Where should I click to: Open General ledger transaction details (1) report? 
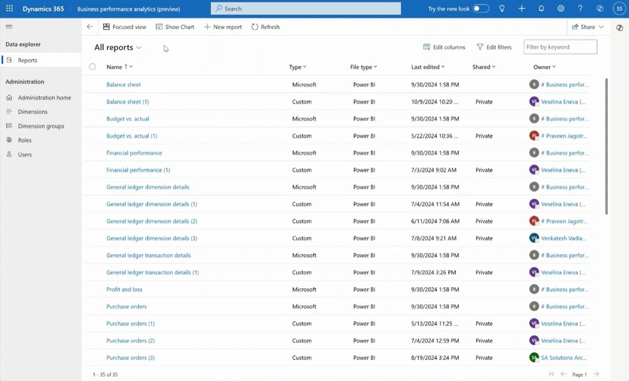tap(153, 272)
